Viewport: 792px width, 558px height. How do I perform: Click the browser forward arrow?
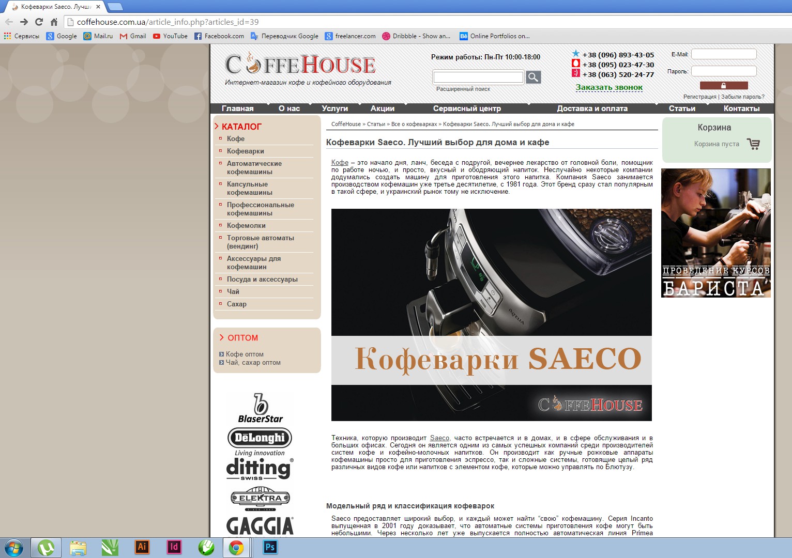(x=24, y=22)
